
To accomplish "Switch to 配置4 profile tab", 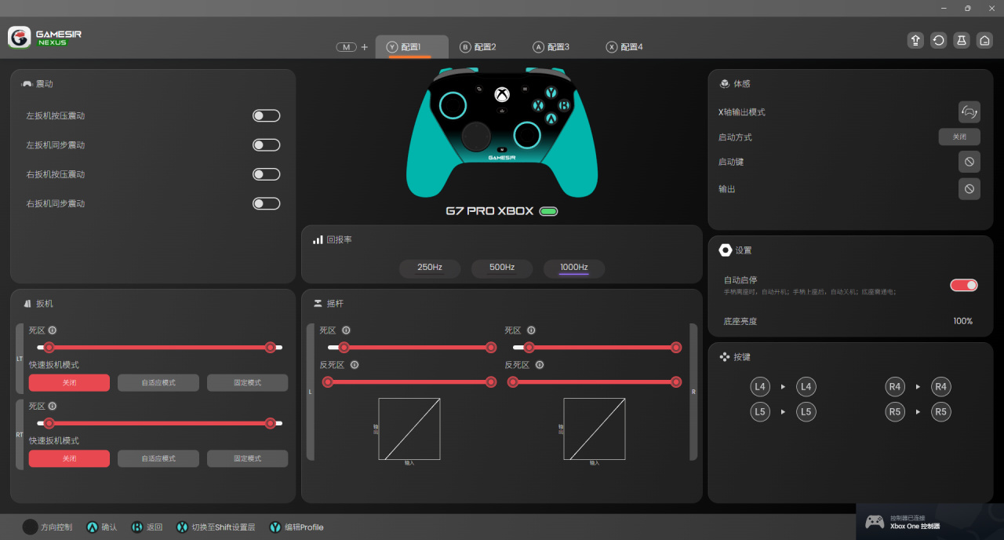I will (624, 47).
